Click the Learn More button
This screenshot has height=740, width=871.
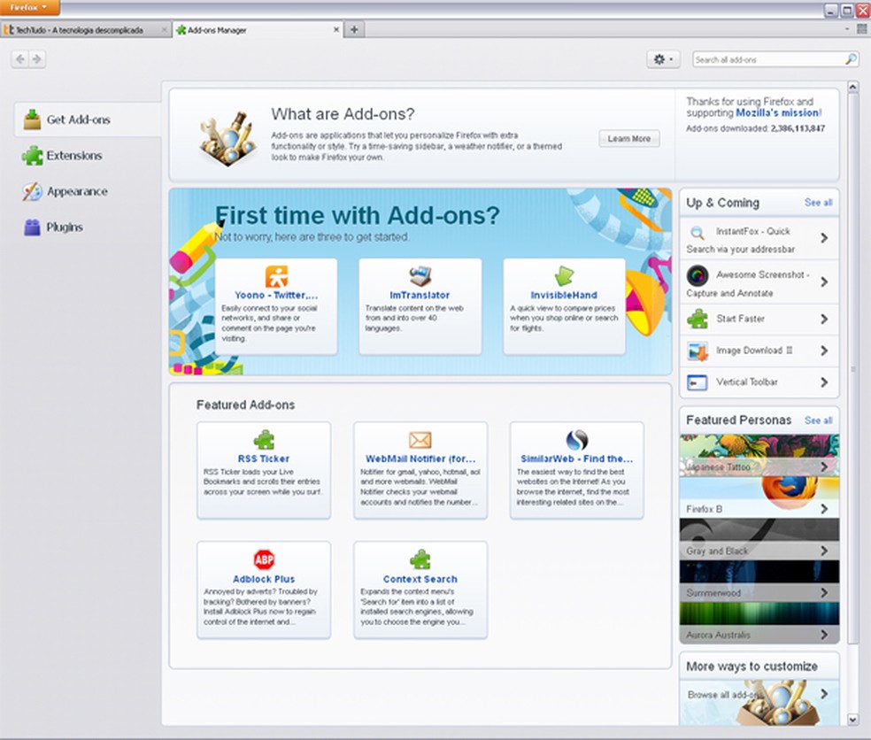point(628,138)
